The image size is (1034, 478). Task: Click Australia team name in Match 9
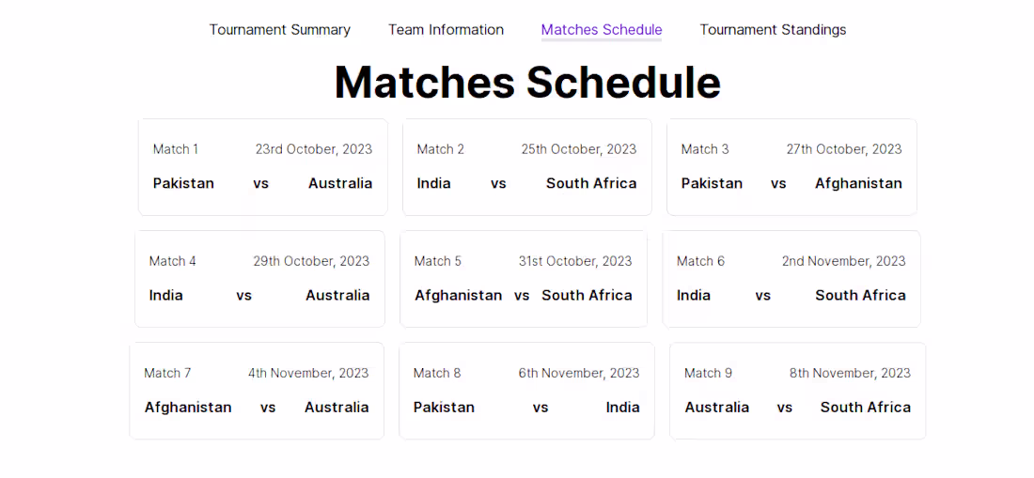coord(716,408)
